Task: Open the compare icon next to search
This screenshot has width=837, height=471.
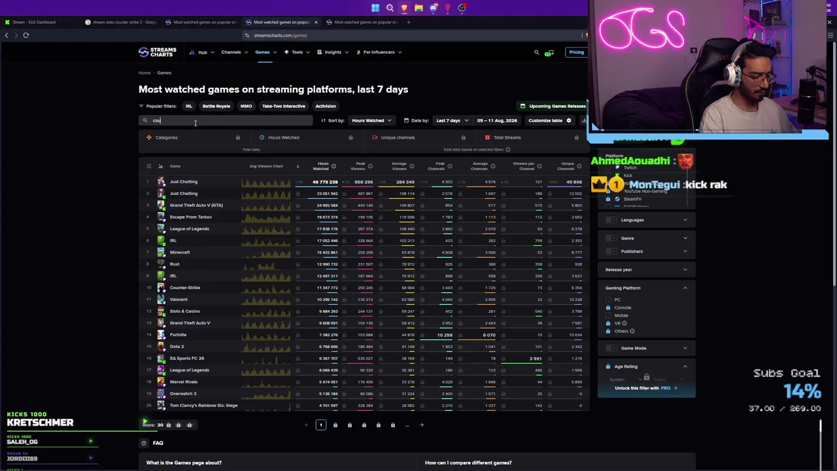Action: [549, 52]
